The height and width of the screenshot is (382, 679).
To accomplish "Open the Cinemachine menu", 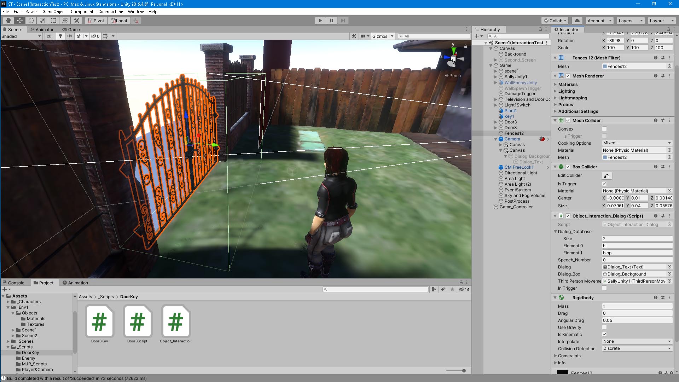I will (x=111, y=12).
